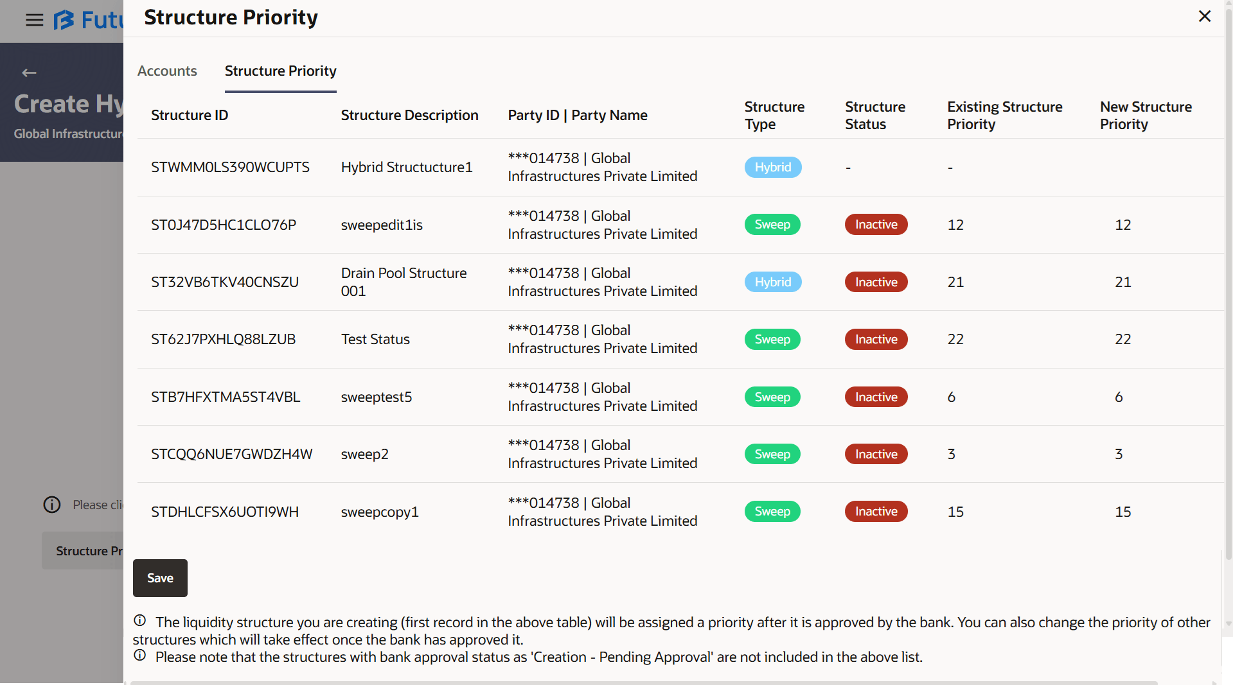Click Sweep type badge for sweepcopy1 row
1233x685 pixels.
pos(772,512)
